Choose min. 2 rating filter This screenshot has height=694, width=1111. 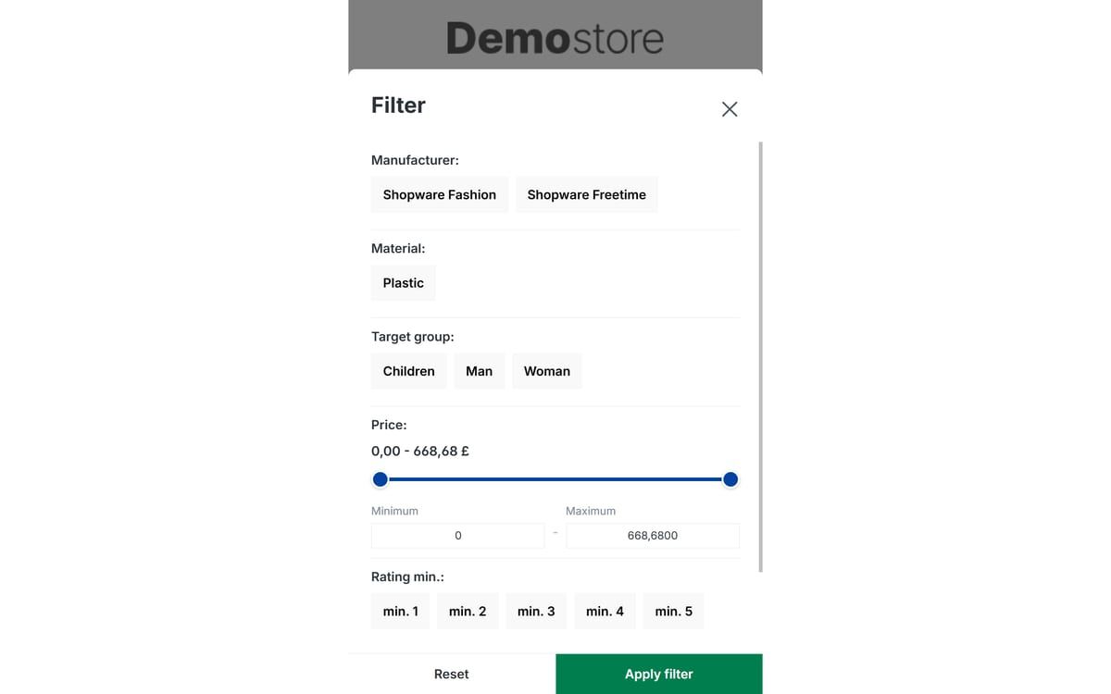coord(468,612)
